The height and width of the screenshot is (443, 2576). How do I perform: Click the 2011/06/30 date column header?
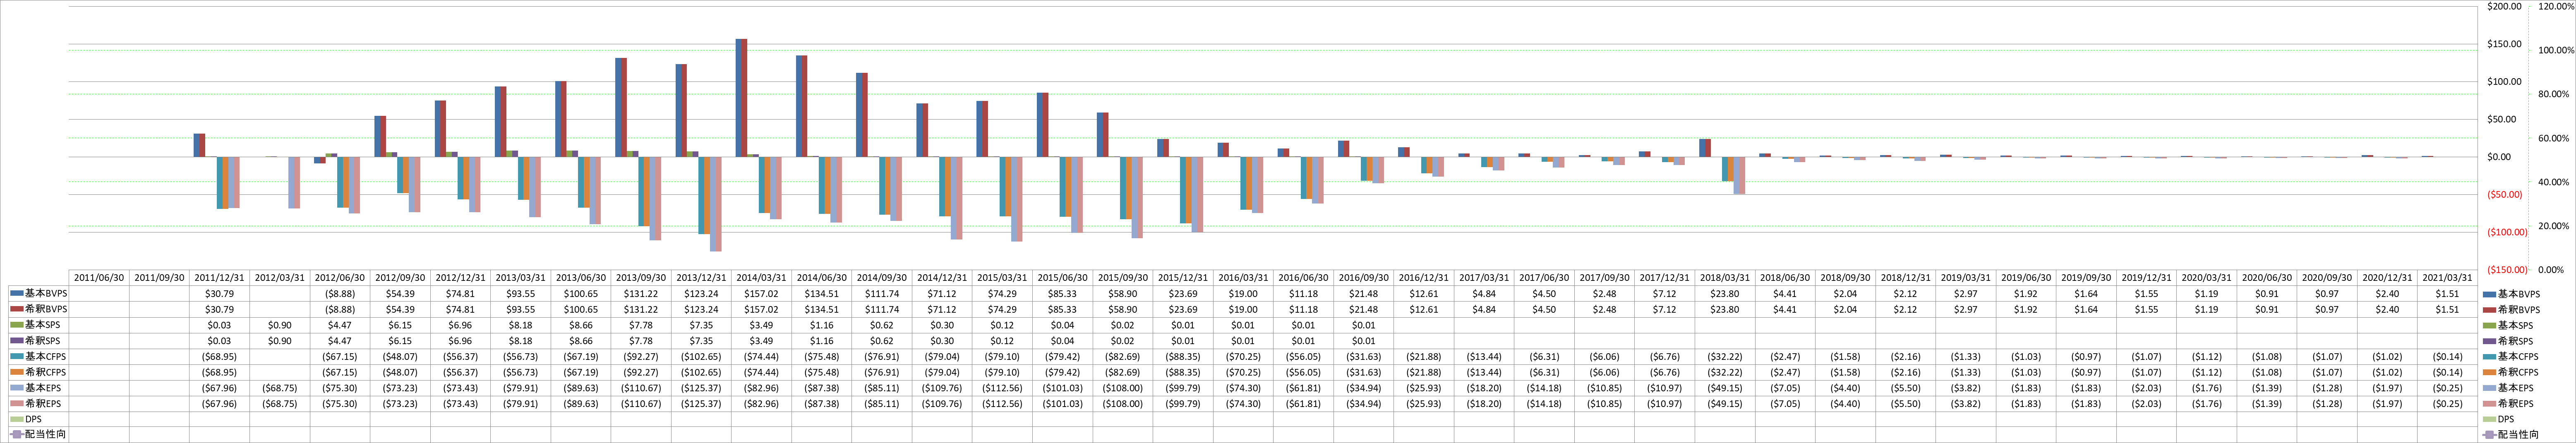click(99, 278)
